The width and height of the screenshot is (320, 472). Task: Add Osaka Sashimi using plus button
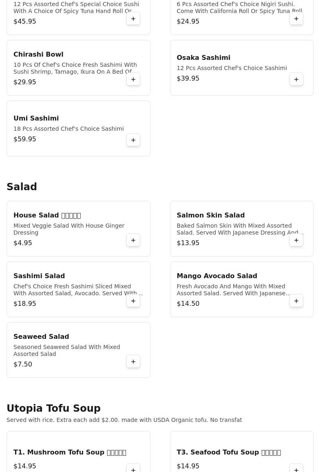296,79
